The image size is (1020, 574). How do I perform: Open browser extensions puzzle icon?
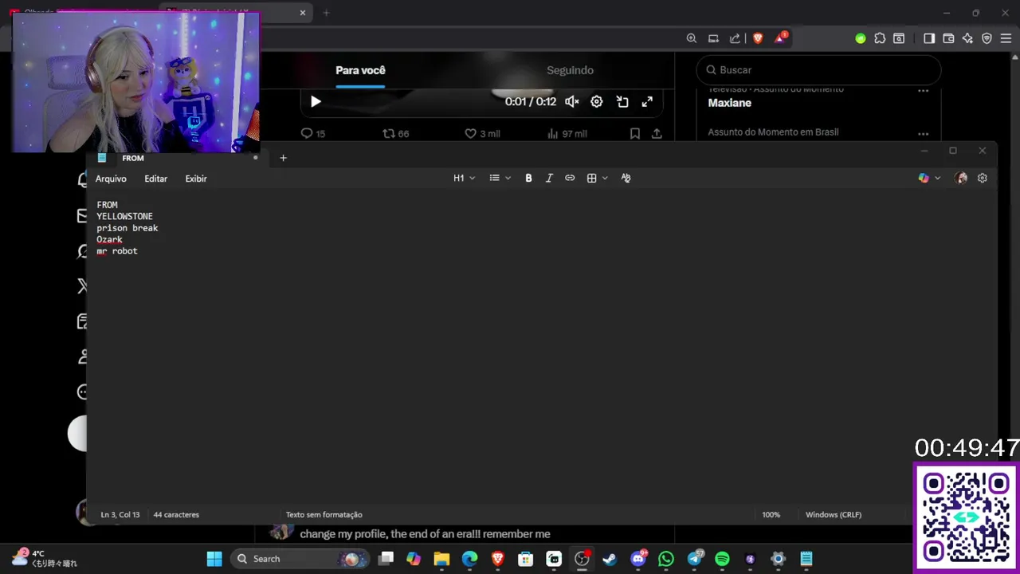880,38
